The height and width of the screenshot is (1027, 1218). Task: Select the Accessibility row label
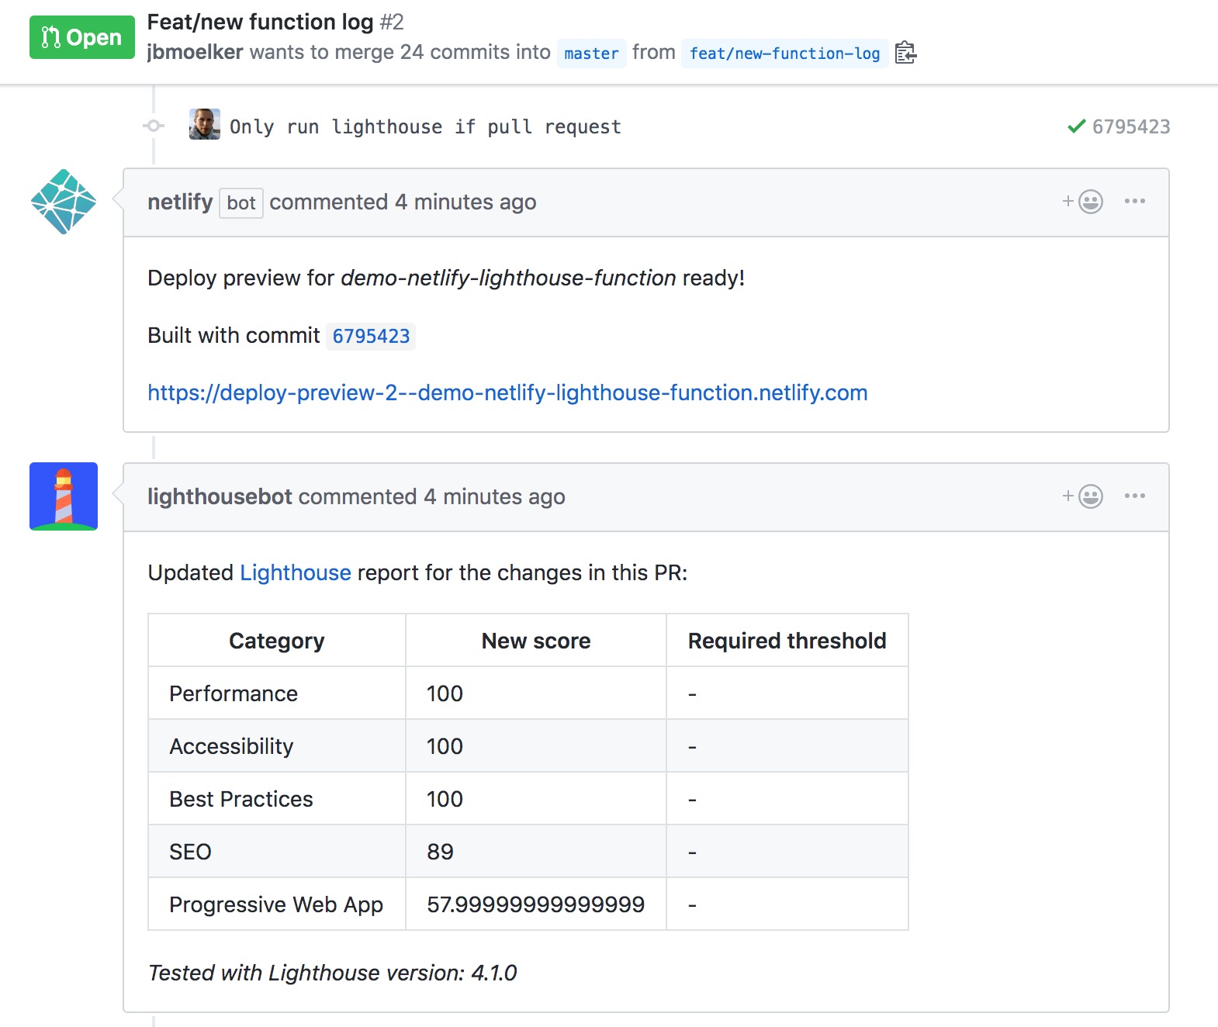tap(231, 746)
